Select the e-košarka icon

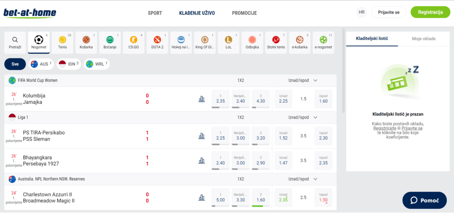pyautogui.click(x=300, y=43)
